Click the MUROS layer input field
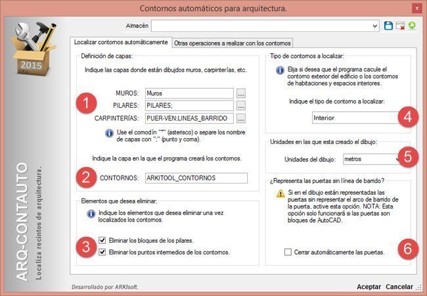The width and height of the screenshot is (427, 296). click(x=189, y=93)
